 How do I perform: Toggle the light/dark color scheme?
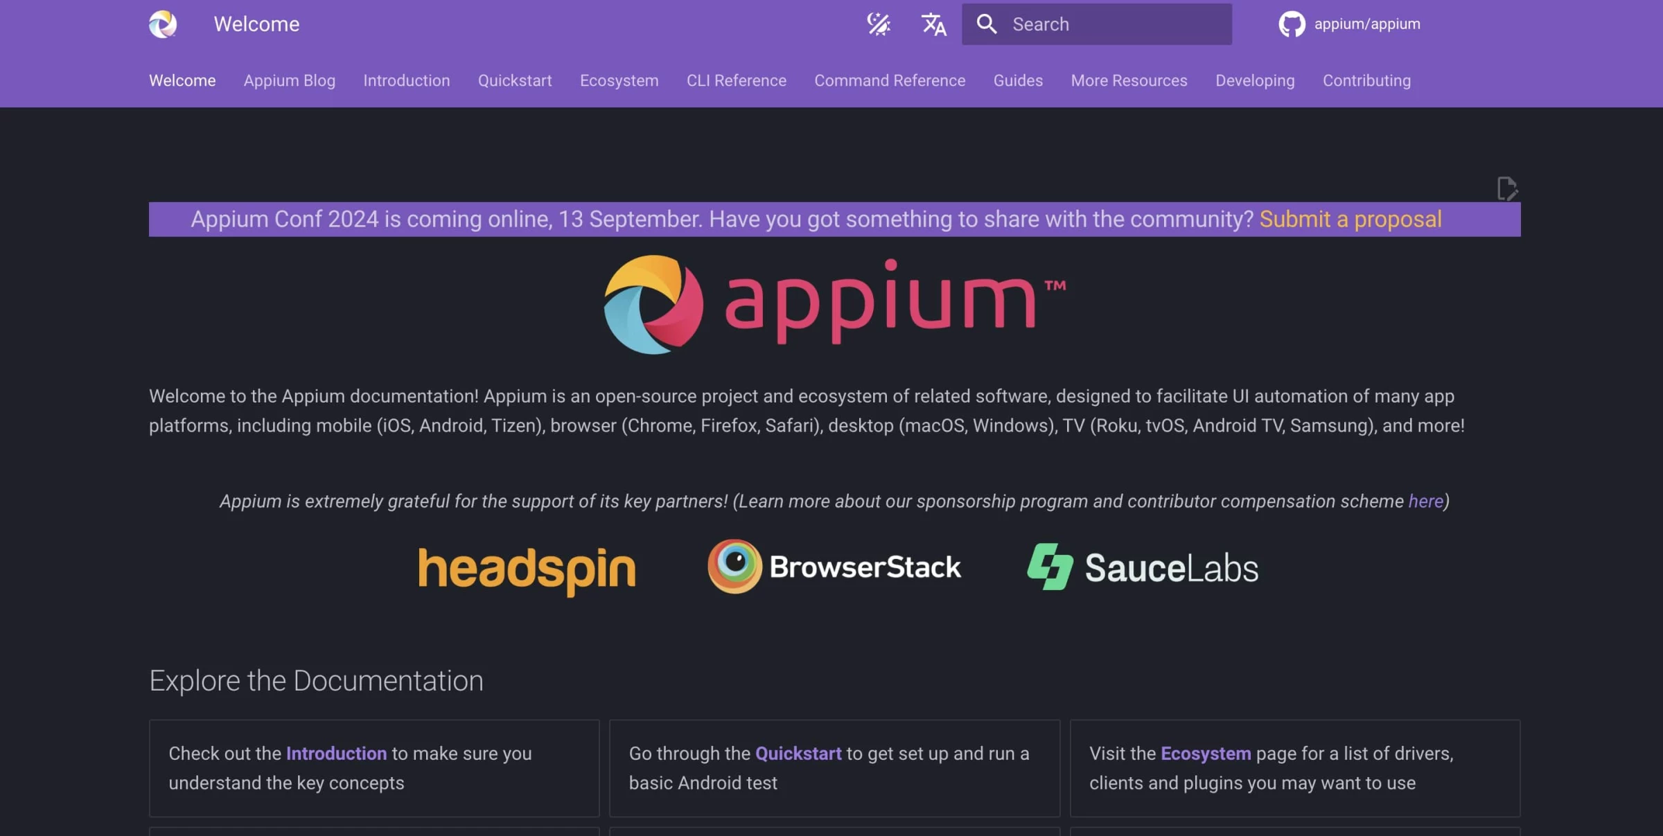click(879, 24)
